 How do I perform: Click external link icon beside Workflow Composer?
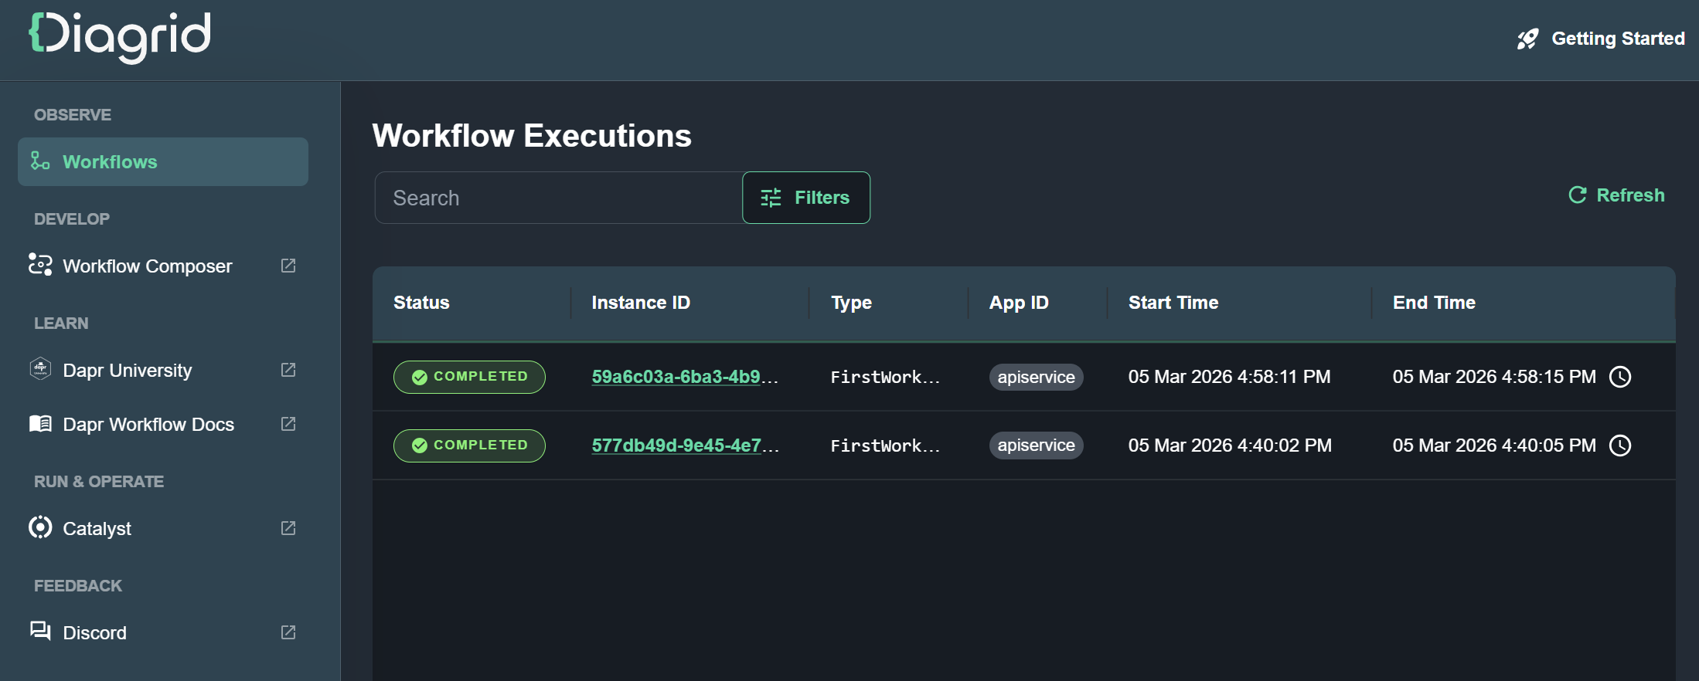point(288,266)
